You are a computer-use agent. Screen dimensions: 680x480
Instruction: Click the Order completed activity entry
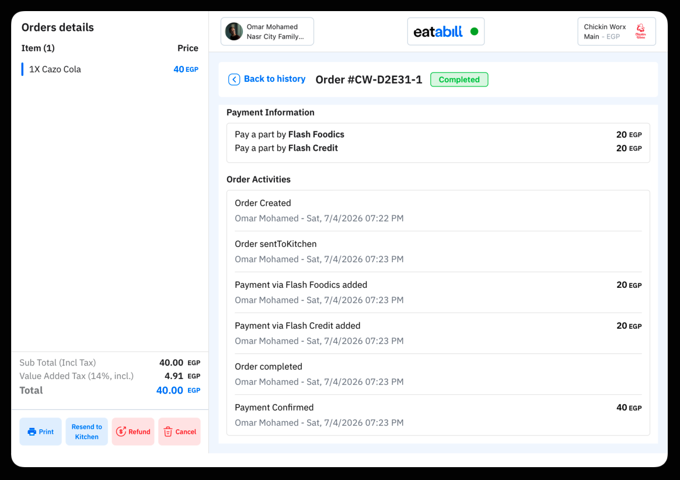coord(438,374)
